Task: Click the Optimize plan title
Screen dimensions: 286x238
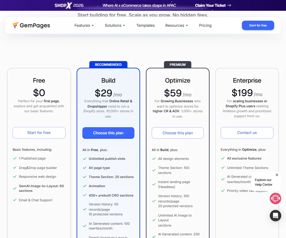Action: coord(178,81)
